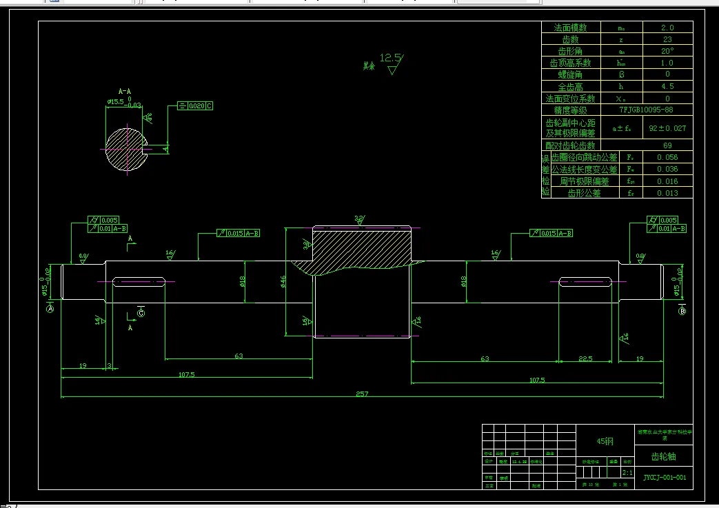Select the datum B circle marker

tap(682, 312)
